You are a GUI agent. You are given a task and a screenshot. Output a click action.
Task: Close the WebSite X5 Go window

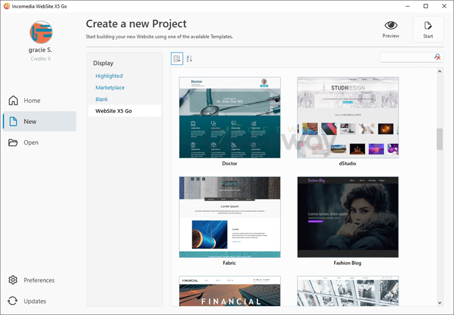(x=444, y=6)
